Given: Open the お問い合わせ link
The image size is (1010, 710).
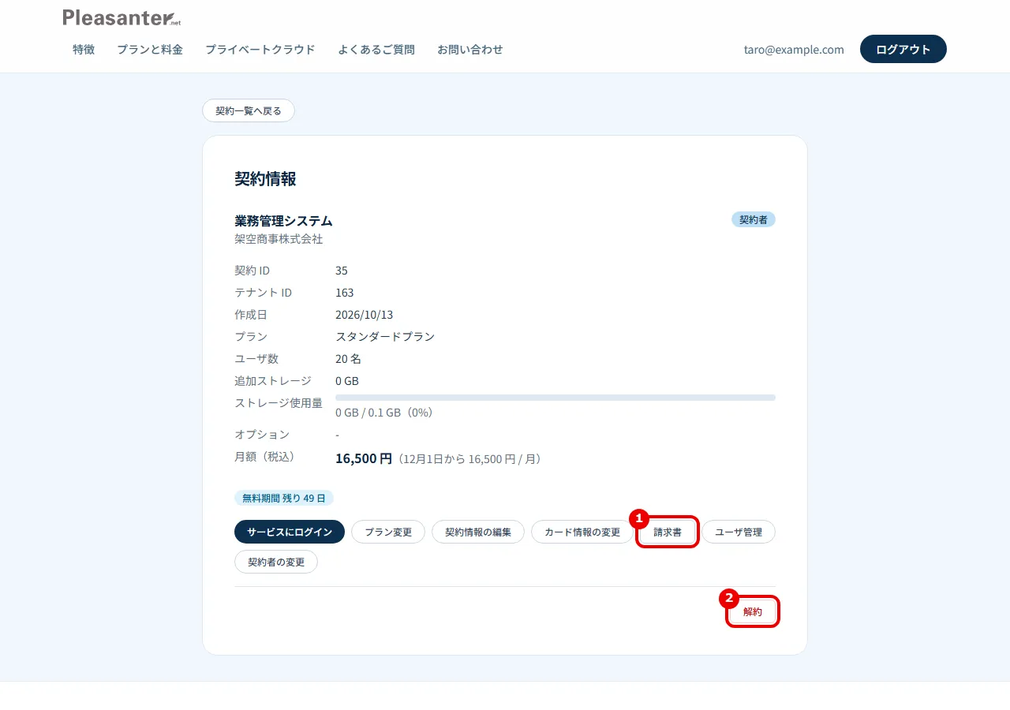Looking at the screenshot, I should click(x=470, y=49).
